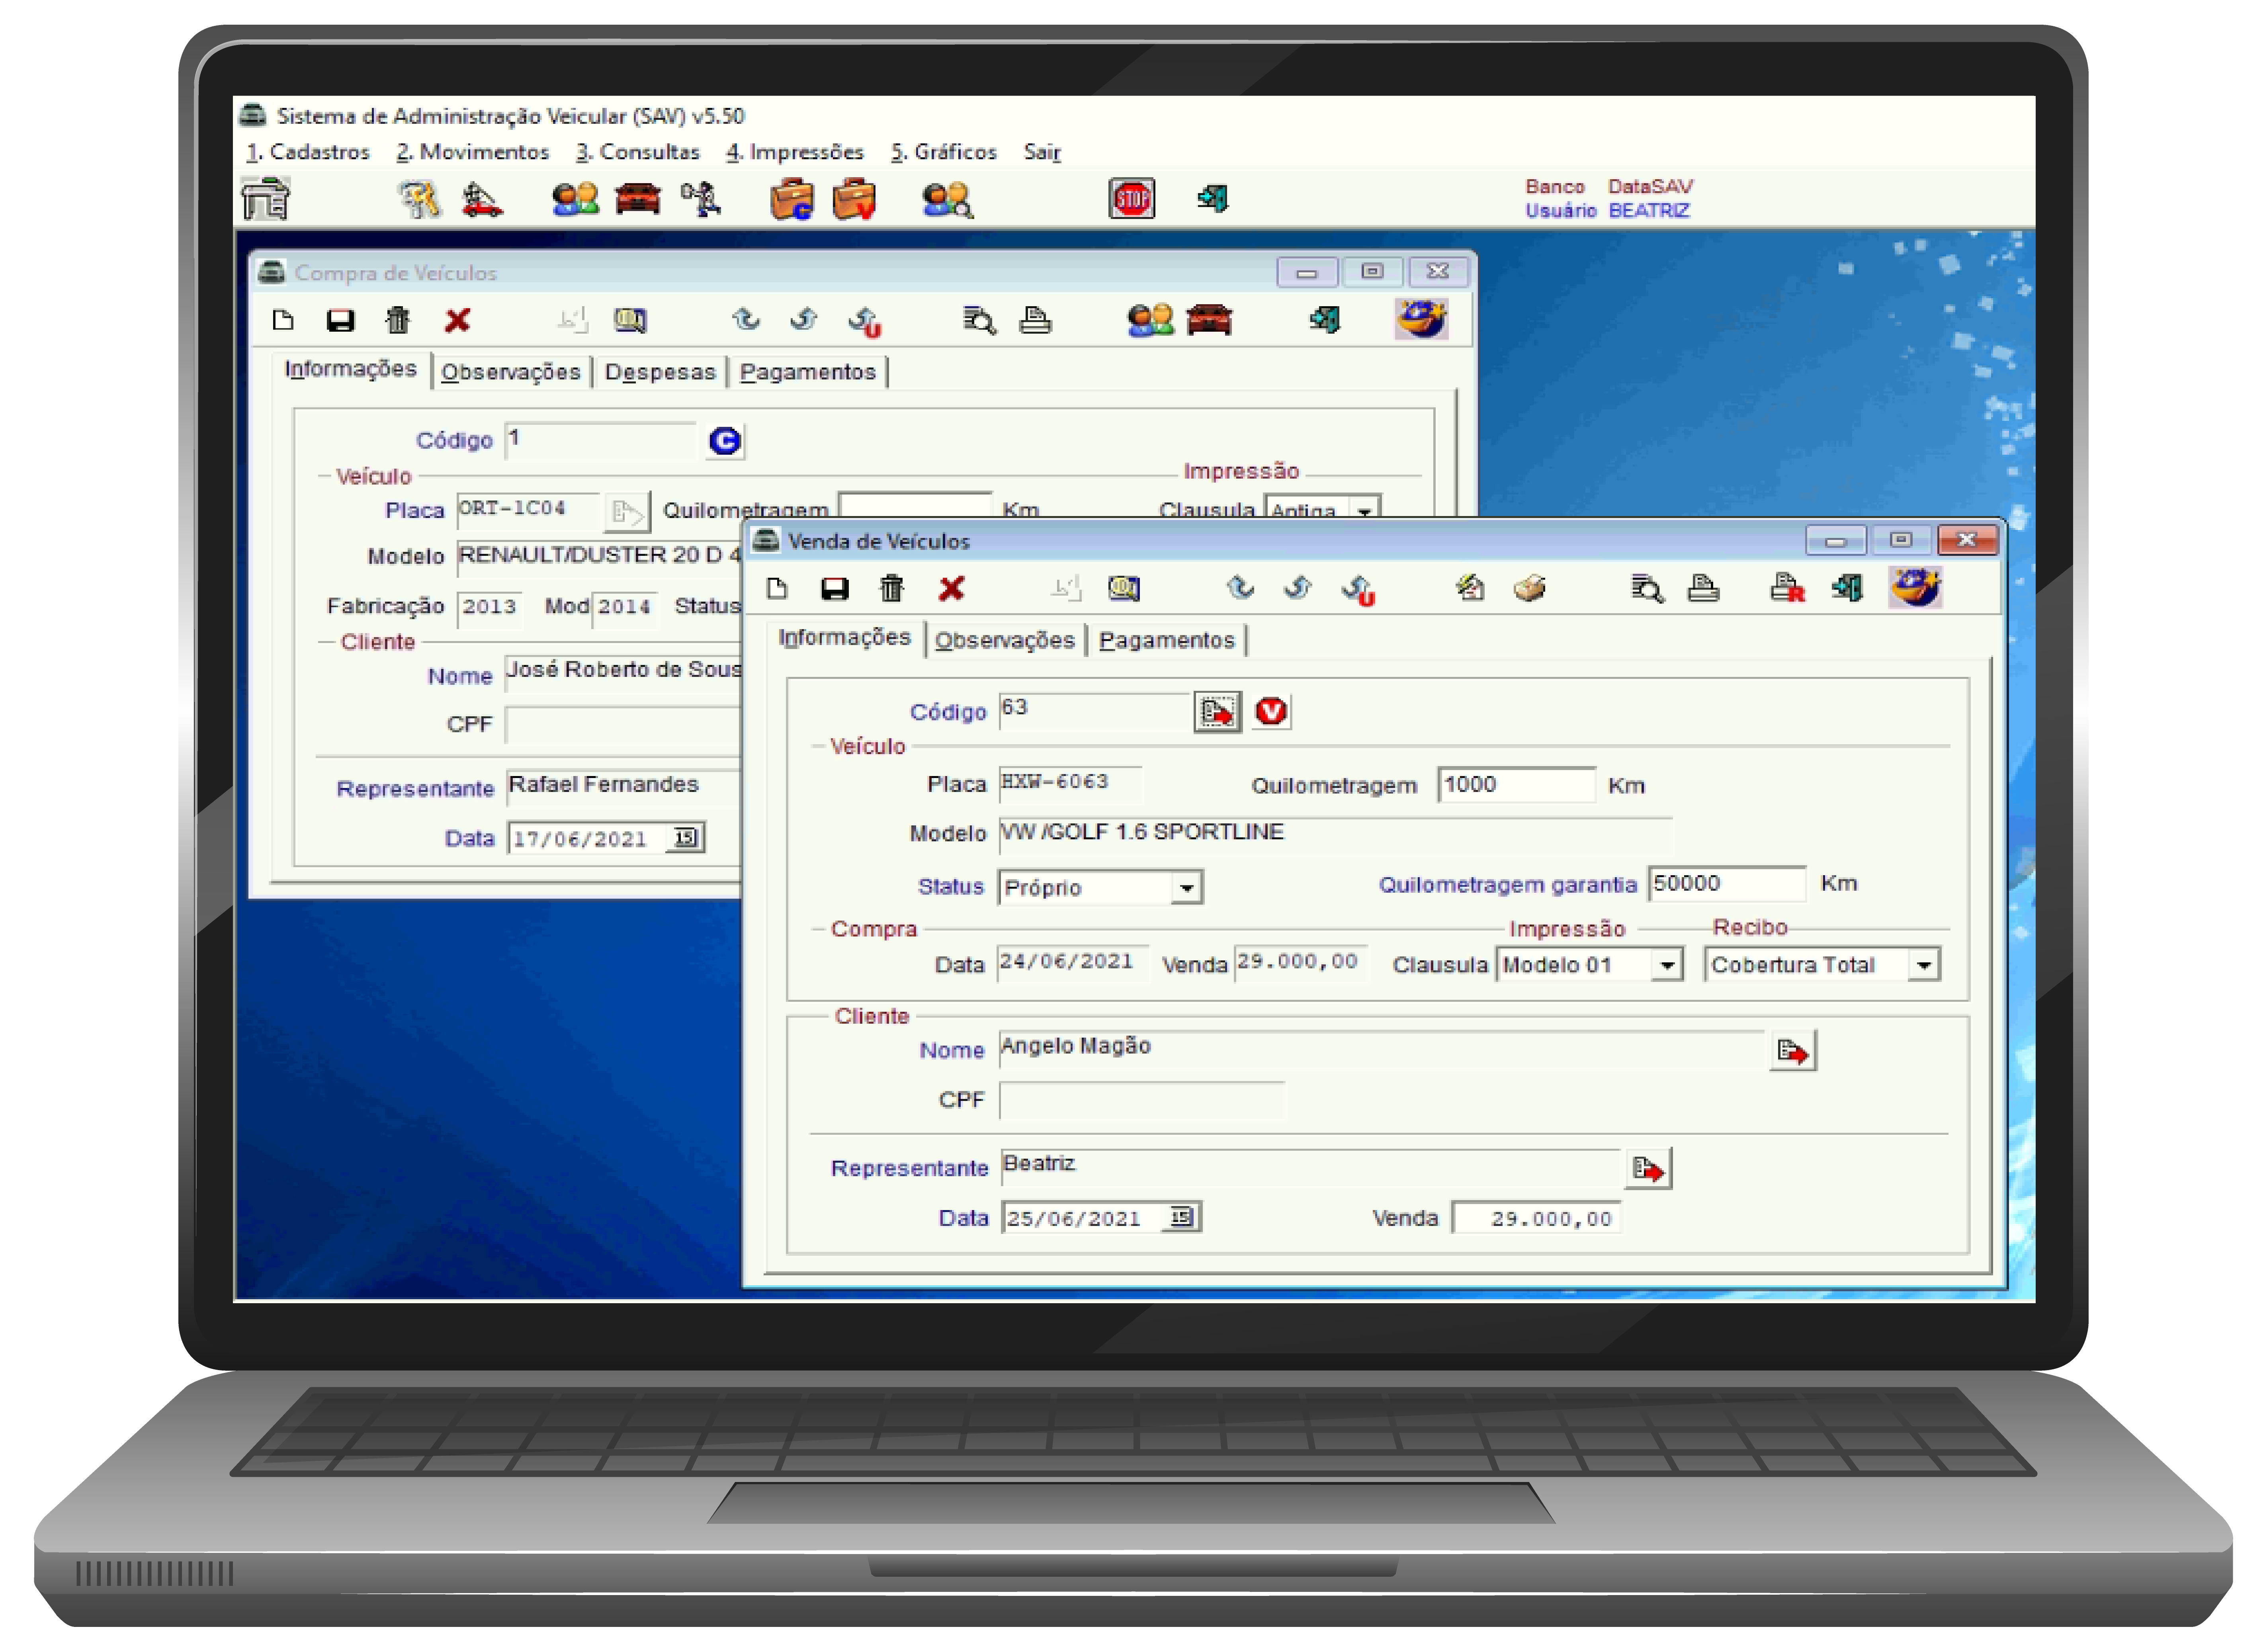Click the people icon in Compra de Veículos toolbar
The image size is (2267, 1652).
pyautogui.click(x=1151, y=320)
